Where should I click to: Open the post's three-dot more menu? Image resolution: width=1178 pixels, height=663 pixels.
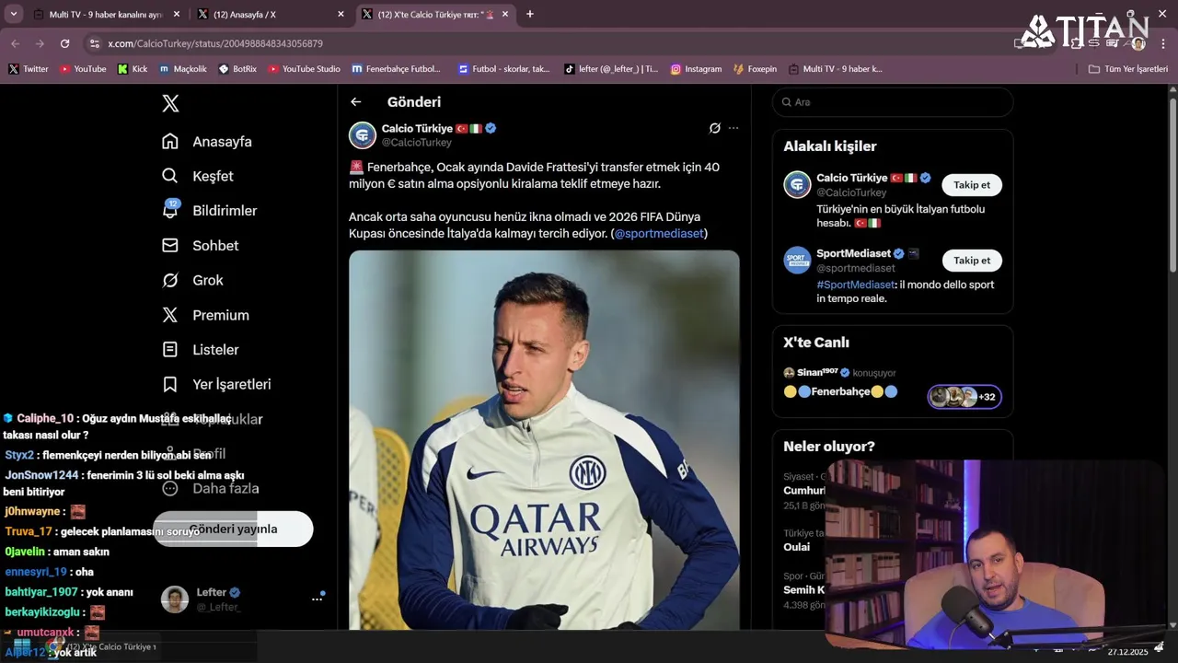733,128
